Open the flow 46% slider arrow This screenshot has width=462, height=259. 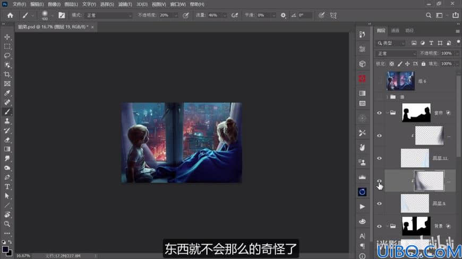tap(225, 15)
